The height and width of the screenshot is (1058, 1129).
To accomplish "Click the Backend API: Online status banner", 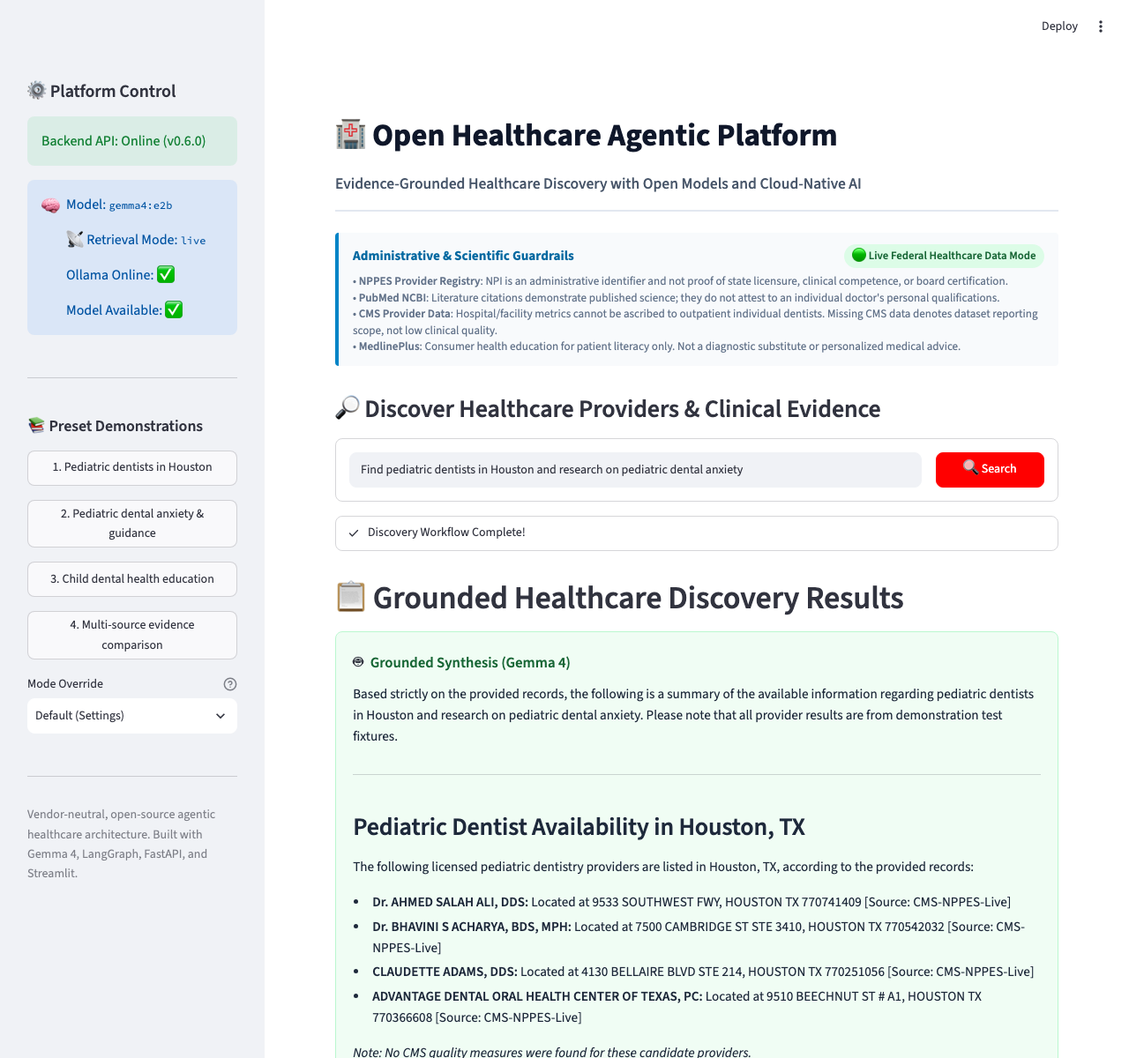I will (132, 141).
